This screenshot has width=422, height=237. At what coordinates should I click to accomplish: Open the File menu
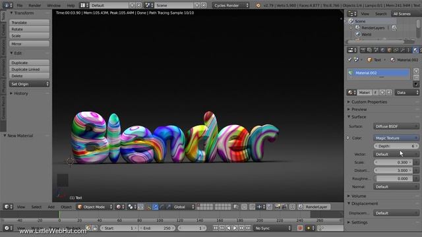20,5
